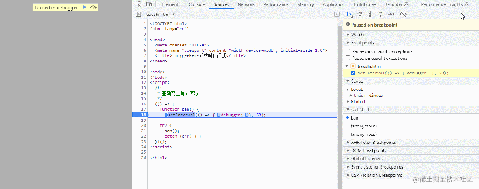This screenshot has height=189, width=479.
Task: Click the Paused on breakpoint message
Action: [374, 25]
